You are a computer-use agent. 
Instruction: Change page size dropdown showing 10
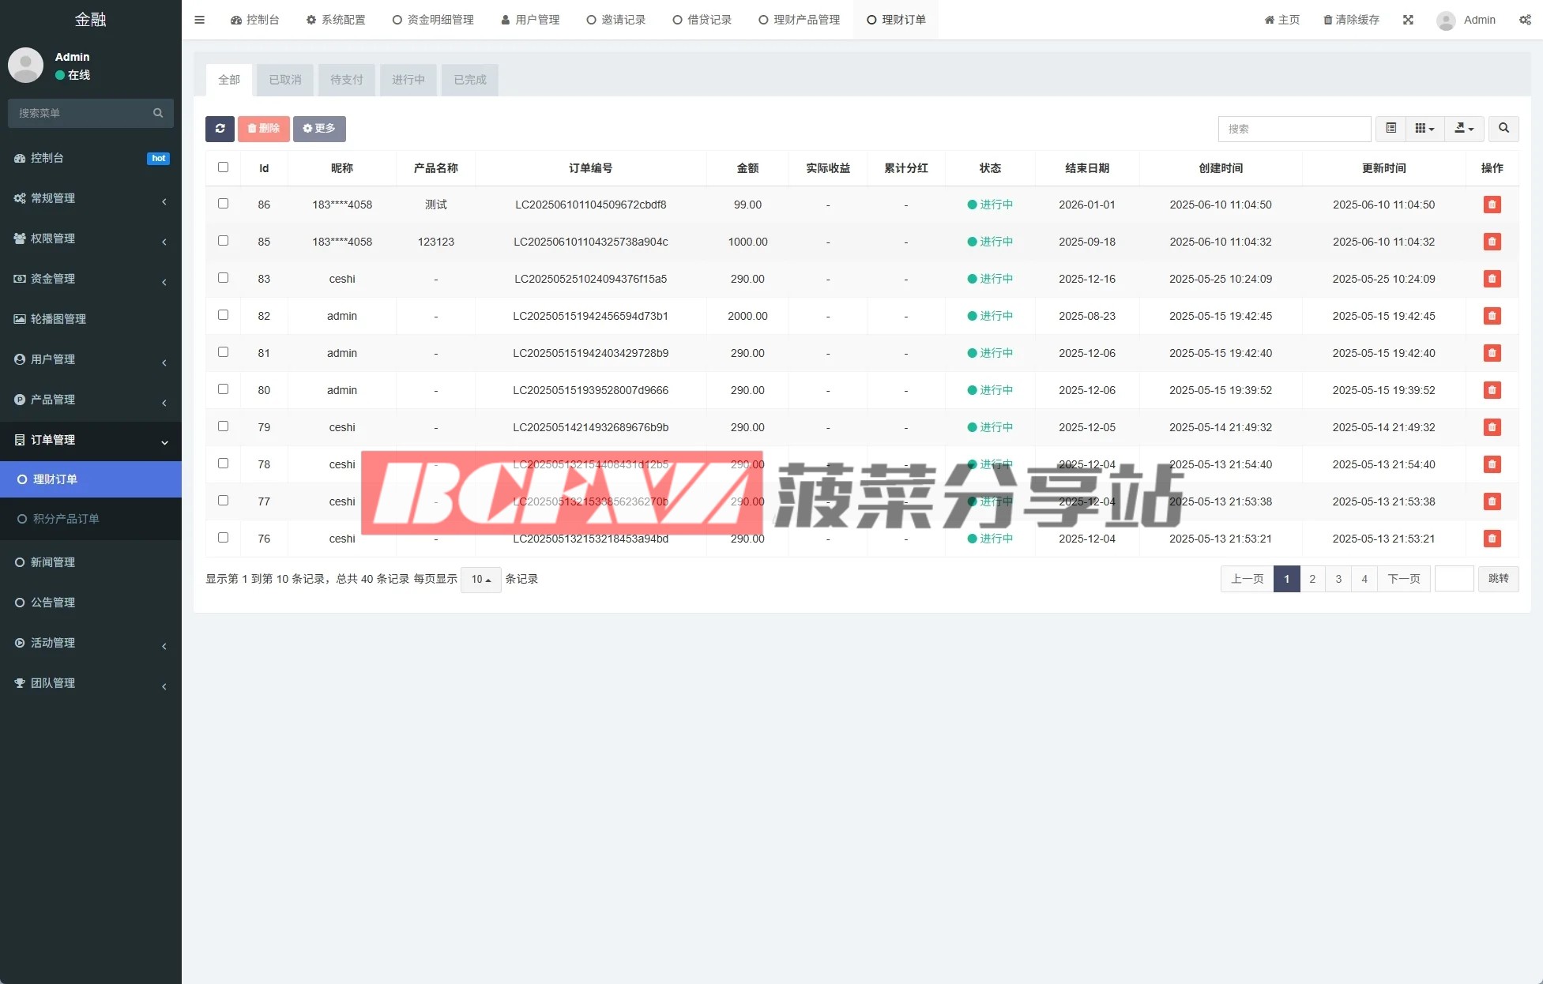click(480, 580)
